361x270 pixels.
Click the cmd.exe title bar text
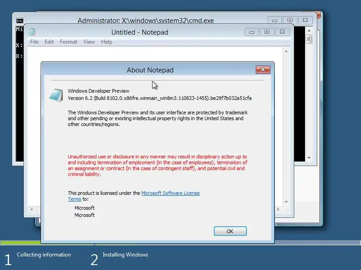pyautogui.click(x=146, y=20)
